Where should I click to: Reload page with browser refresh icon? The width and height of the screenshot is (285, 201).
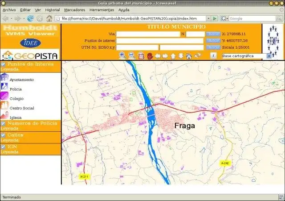coord(30,18)
